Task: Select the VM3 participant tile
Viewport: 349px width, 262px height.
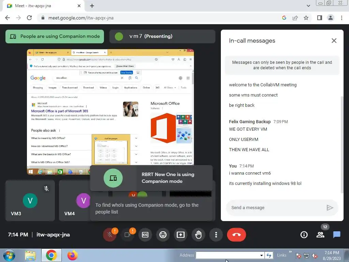Action: tap(30, 201)
